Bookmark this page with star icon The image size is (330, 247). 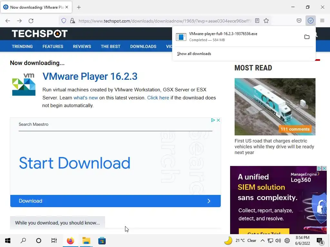point(266,21)
